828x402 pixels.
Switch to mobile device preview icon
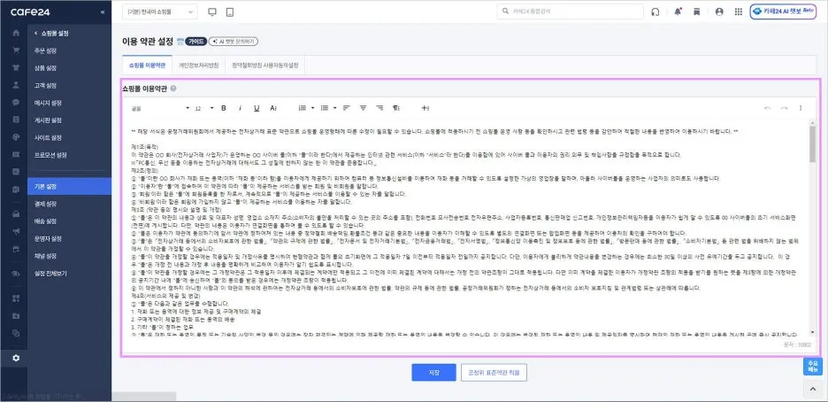click(x=229, y=12)
